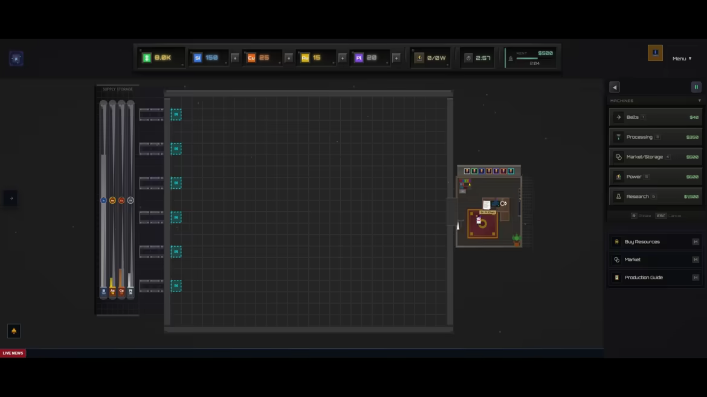Click the yellow profile icon beside Menu
The image size is (707, 397).
[x=655, y=53]
